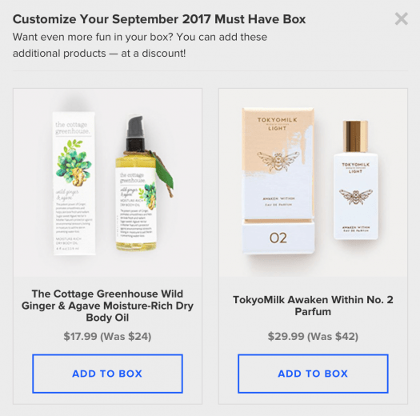420x416 pixels.
Task: Click the $29.99 (Was $42) price
Action: (313, 336)
